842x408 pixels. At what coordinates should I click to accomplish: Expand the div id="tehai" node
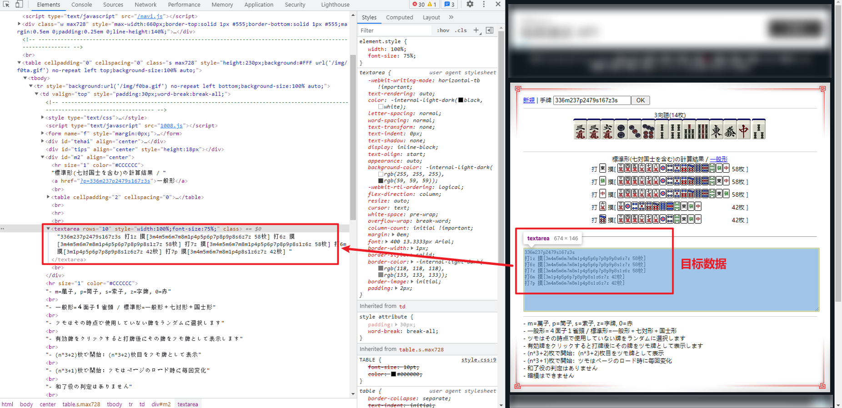tap(42, 141)
